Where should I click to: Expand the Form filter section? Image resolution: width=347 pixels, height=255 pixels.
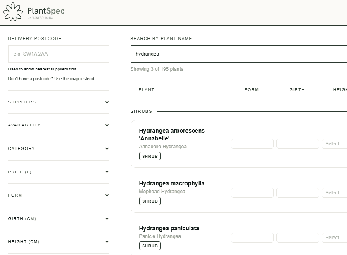tap(59, 195)
